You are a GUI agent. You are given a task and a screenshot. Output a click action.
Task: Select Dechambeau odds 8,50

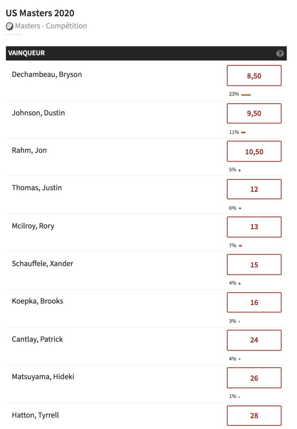pyautogui.click(x=254, y=76)
